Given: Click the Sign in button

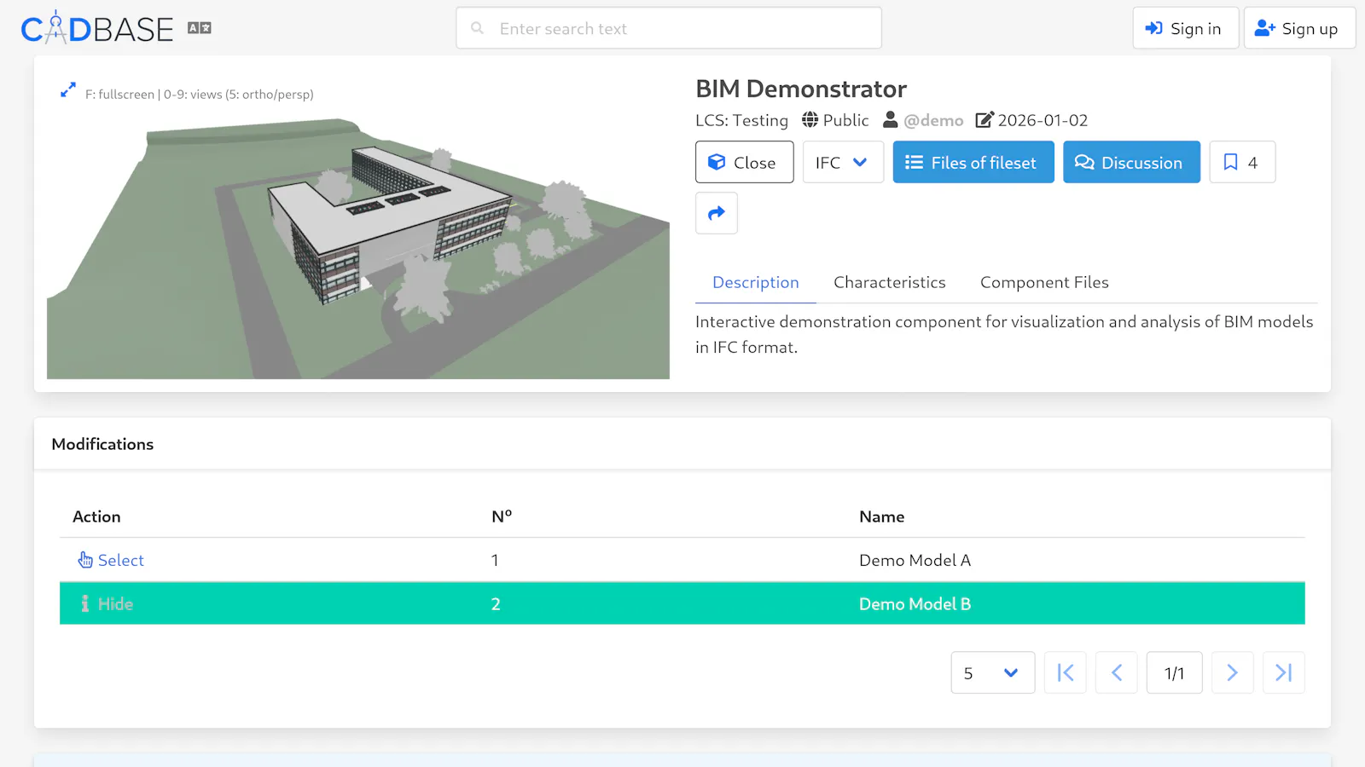Looking at the screenshot, I should tap(1185, 28).
